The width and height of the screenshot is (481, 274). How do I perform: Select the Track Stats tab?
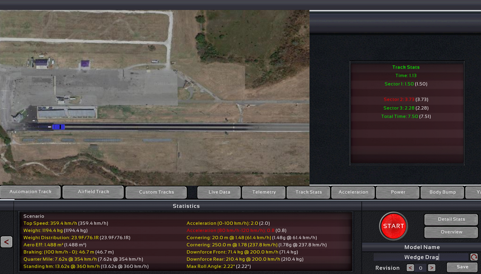309,192
